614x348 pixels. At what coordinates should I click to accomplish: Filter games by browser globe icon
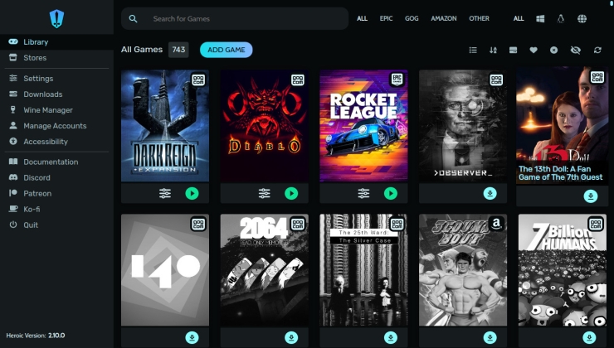pyautogui.click(x=582, y=18)
